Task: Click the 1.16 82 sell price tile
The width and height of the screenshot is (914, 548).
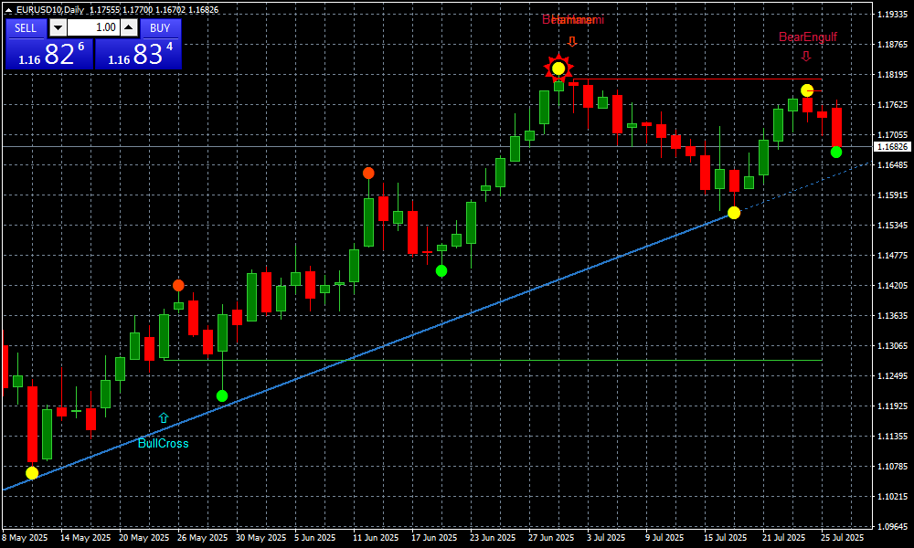Action: 48,54
